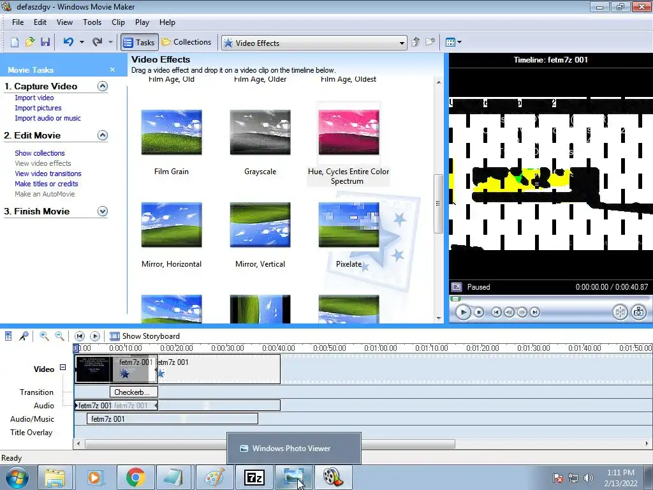
Task: Open the Clip menu
Action: (118, 22)
